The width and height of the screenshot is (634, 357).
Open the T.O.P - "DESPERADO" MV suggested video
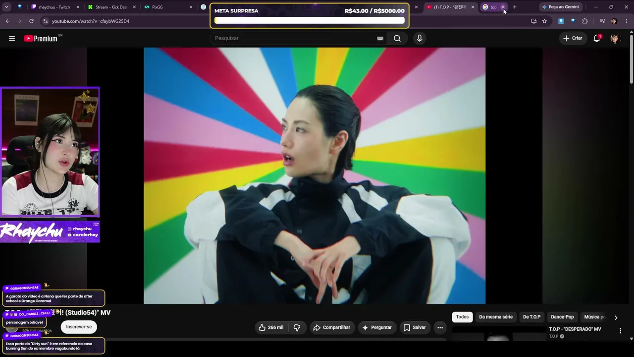click(575, 329)
